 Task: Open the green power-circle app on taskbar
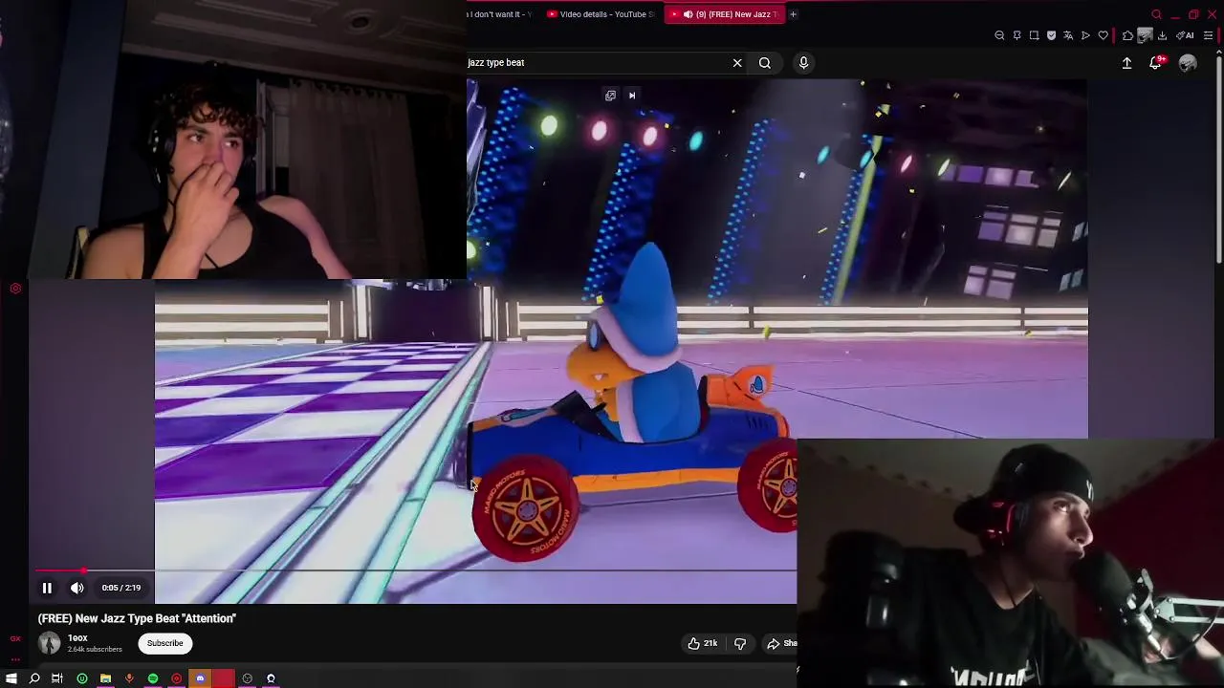[x=82, y=679]
